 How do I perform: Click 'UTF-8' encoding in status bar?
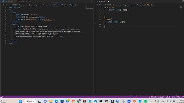tap(168, 97)
